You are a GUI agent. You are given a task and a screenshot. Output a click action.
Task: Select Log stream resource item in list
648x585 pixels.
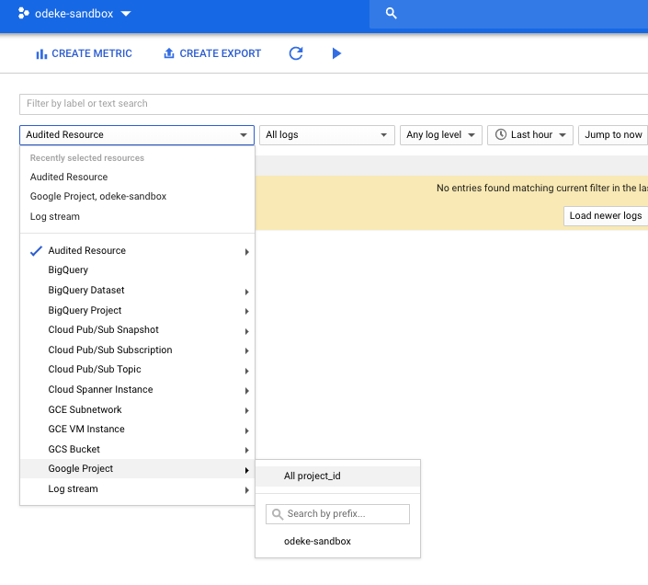point(137,489)
